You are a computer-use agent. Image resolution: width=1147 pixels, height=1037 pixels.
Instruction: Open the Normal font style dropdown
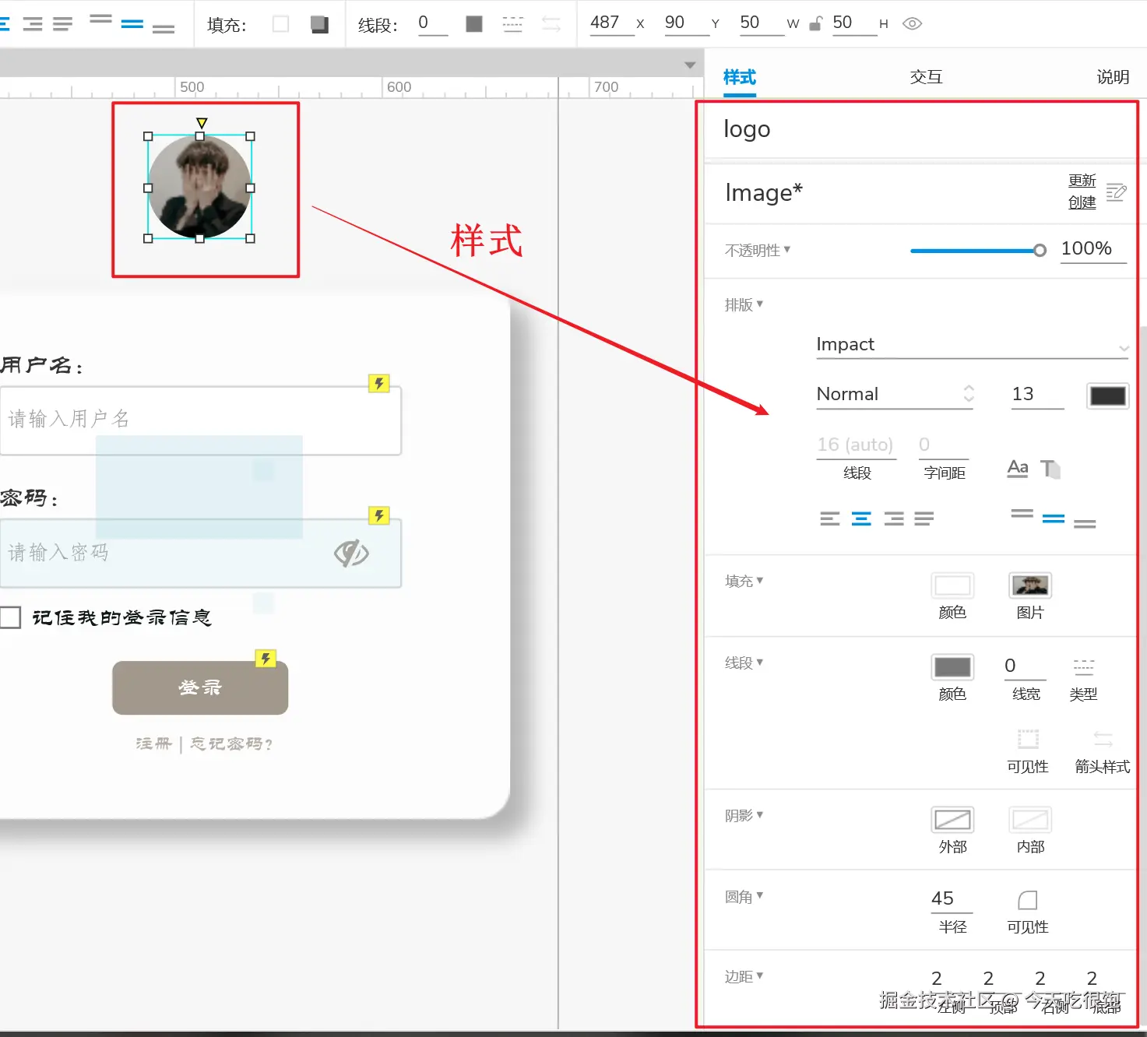(x=895, y=394)
